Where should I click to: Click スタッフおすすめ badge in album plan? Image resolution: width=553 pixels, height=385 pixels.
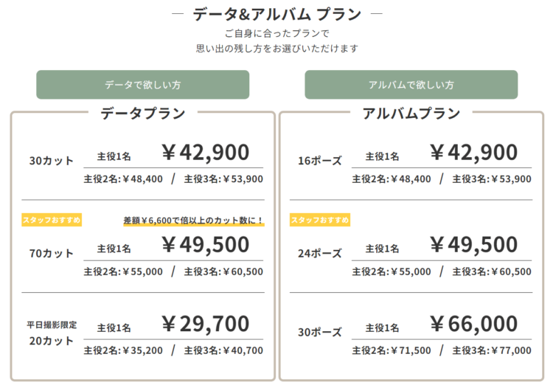(x=320, y=220)
